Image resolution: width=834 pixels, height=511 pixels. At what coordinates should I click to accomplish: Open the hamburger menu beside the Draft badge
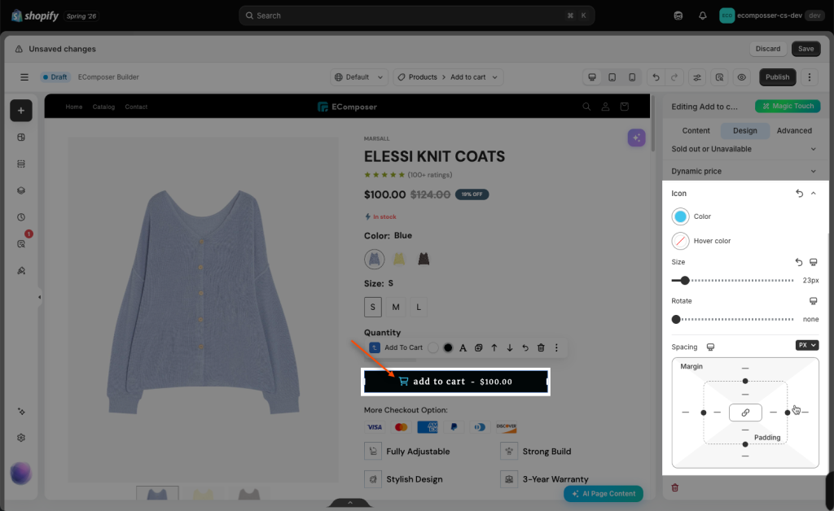pos(24,77)
